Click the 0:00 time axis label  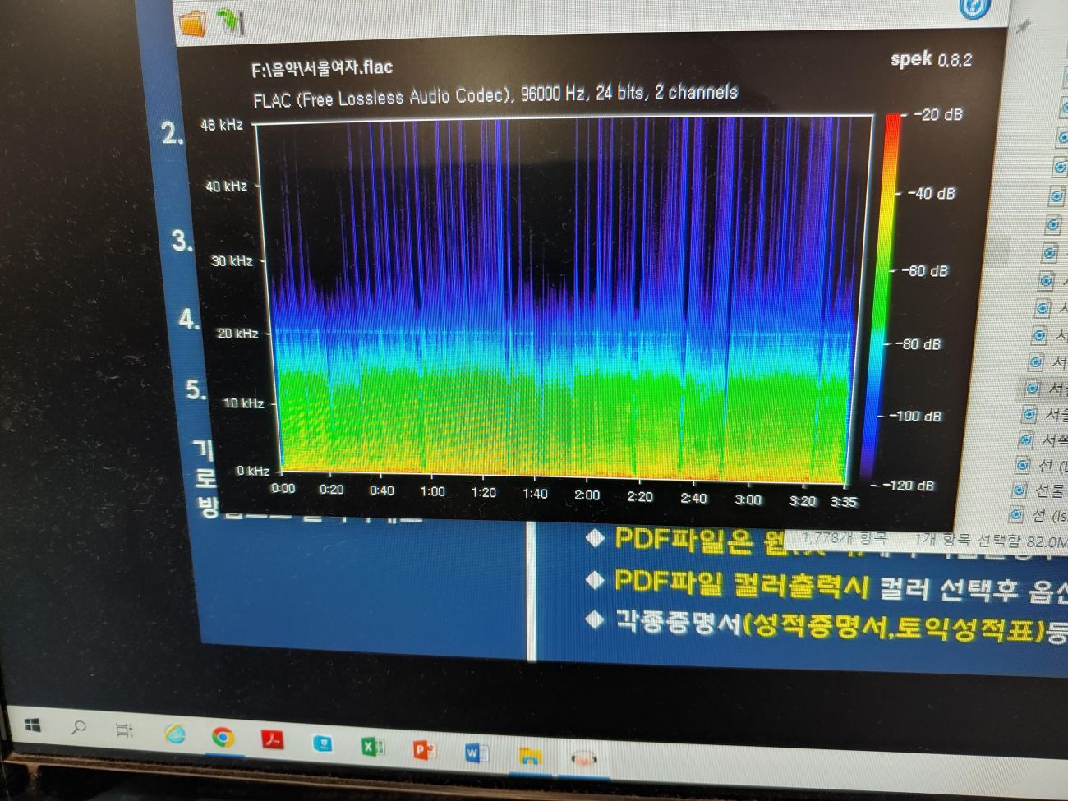pos(283,488)
